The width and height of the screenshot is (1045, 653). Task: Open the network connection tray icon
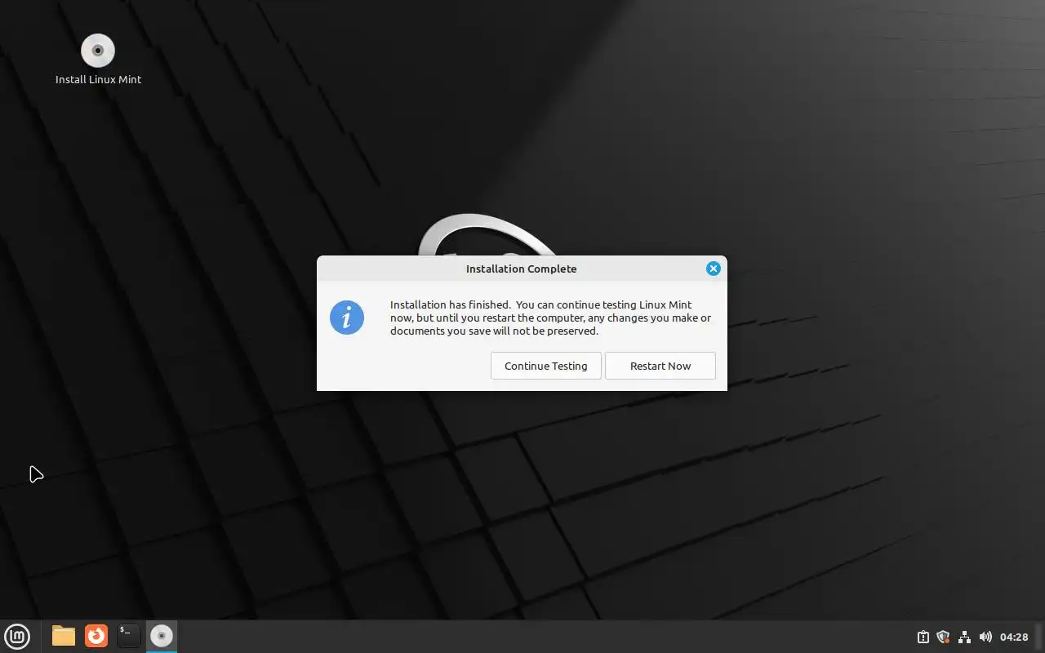pyautogui.click(x=964, y=637)
